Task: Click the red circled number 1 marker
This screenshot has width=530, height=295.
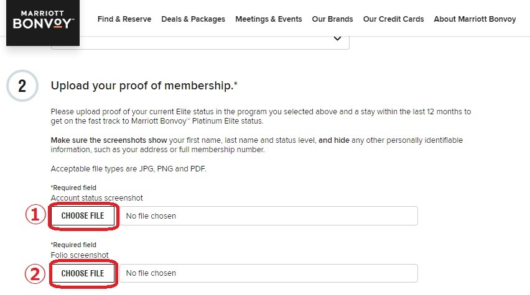Action: pyautogui.click(x=35, y=214)
